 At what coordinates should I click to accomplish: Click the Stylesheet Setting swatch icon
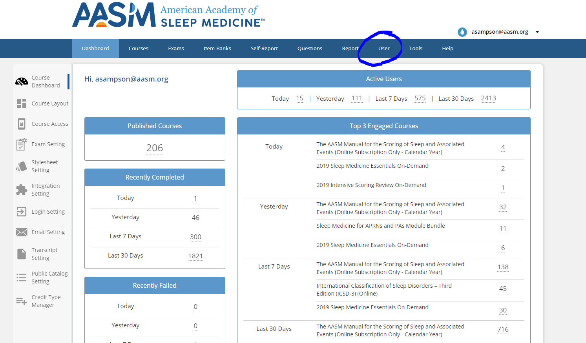(x=22, y=166)
